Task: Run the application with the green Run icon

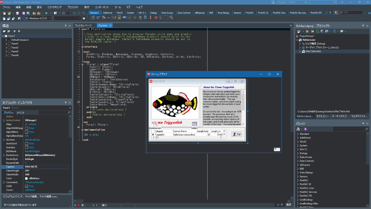Action: click(x=47, y=13)
